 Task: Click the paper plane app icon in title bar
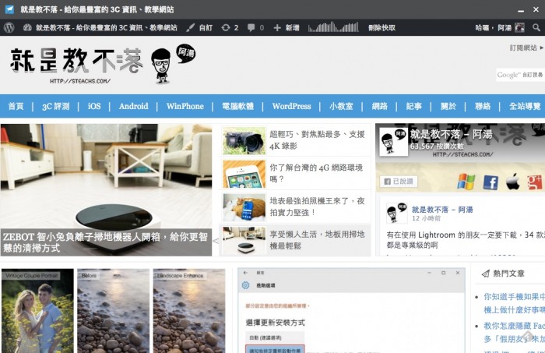(x=9, y=9)
